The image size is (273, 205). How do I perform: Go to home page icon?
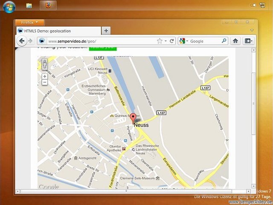tap(235, 41)
